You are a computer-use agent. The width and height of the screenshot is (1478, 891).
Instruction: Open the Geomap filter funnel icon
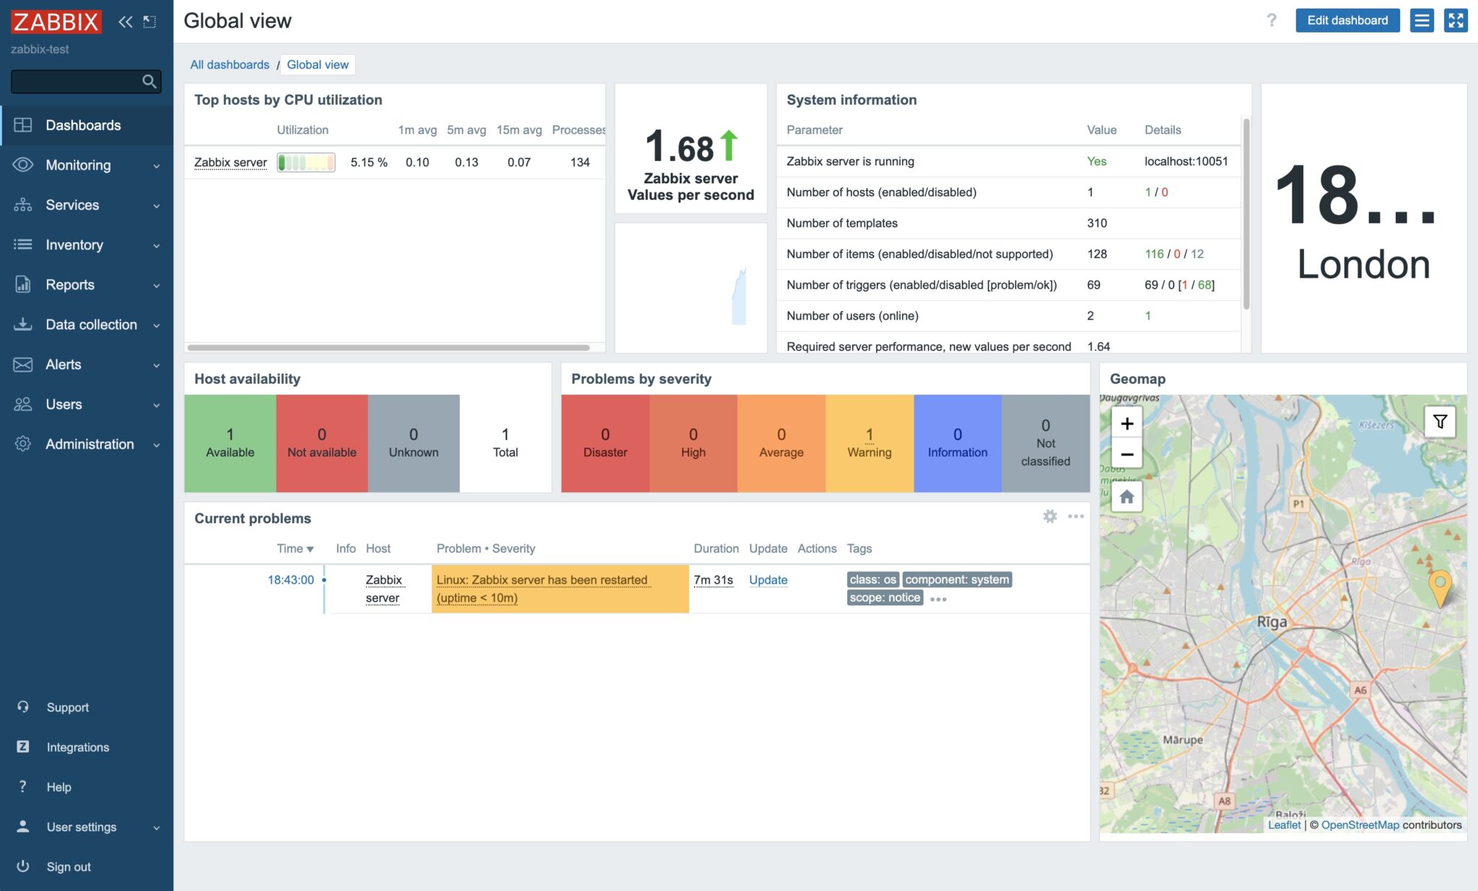coord(1440,421)
